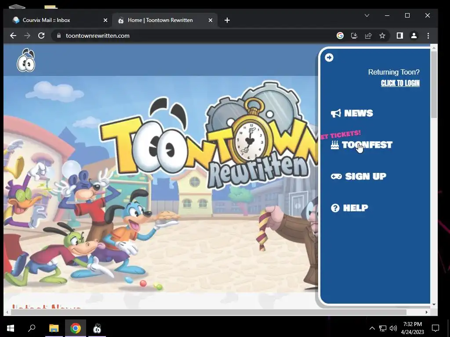Image resolution: width=450 pixels, height=337 pixels.
Task: Switch to the Courvix Mail Inbox tab
Action: click(58, 20)
